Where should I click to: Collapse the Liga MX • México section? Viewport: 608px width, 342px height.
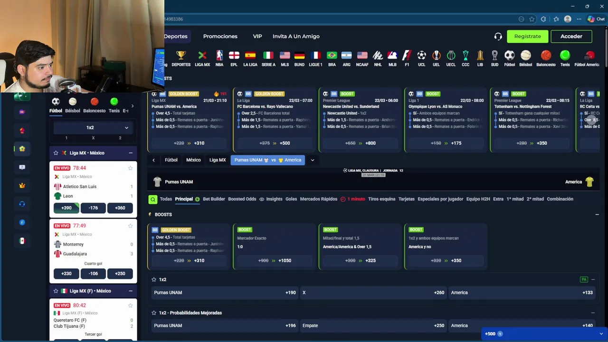pos(130,153)
